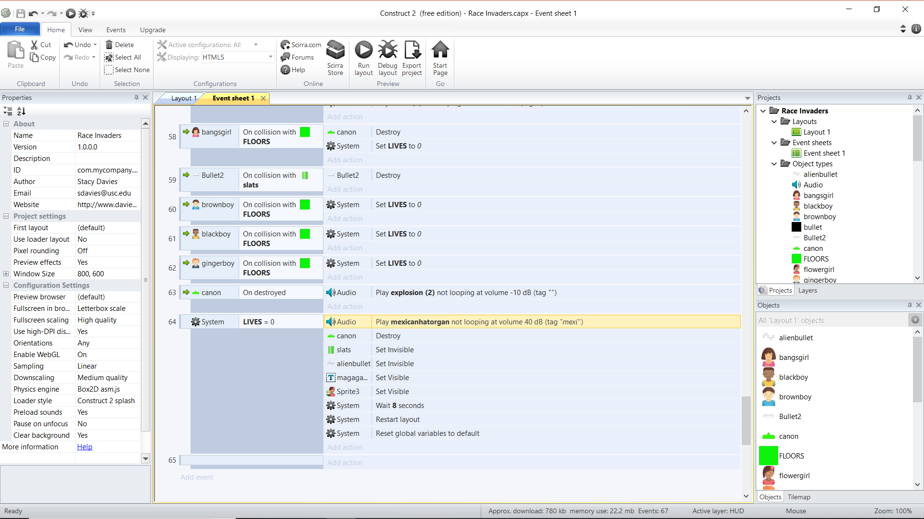Click the Debug layout button
This screenshot has width=924, height=519.
(x=388, y=58)
